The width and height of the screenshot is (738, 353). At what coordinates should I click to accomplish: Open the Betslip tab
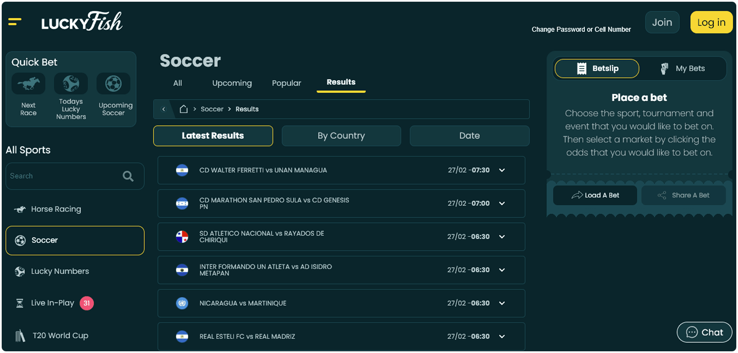coord(597,69)
